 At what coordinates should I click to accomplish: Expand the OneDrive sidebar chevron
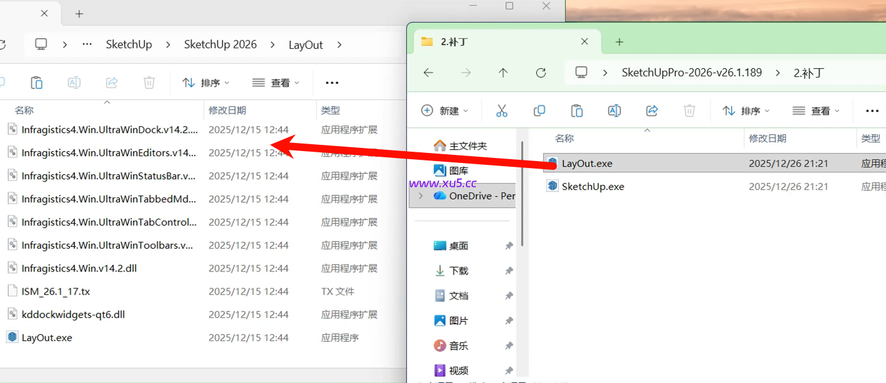click(x=420, y=195)
